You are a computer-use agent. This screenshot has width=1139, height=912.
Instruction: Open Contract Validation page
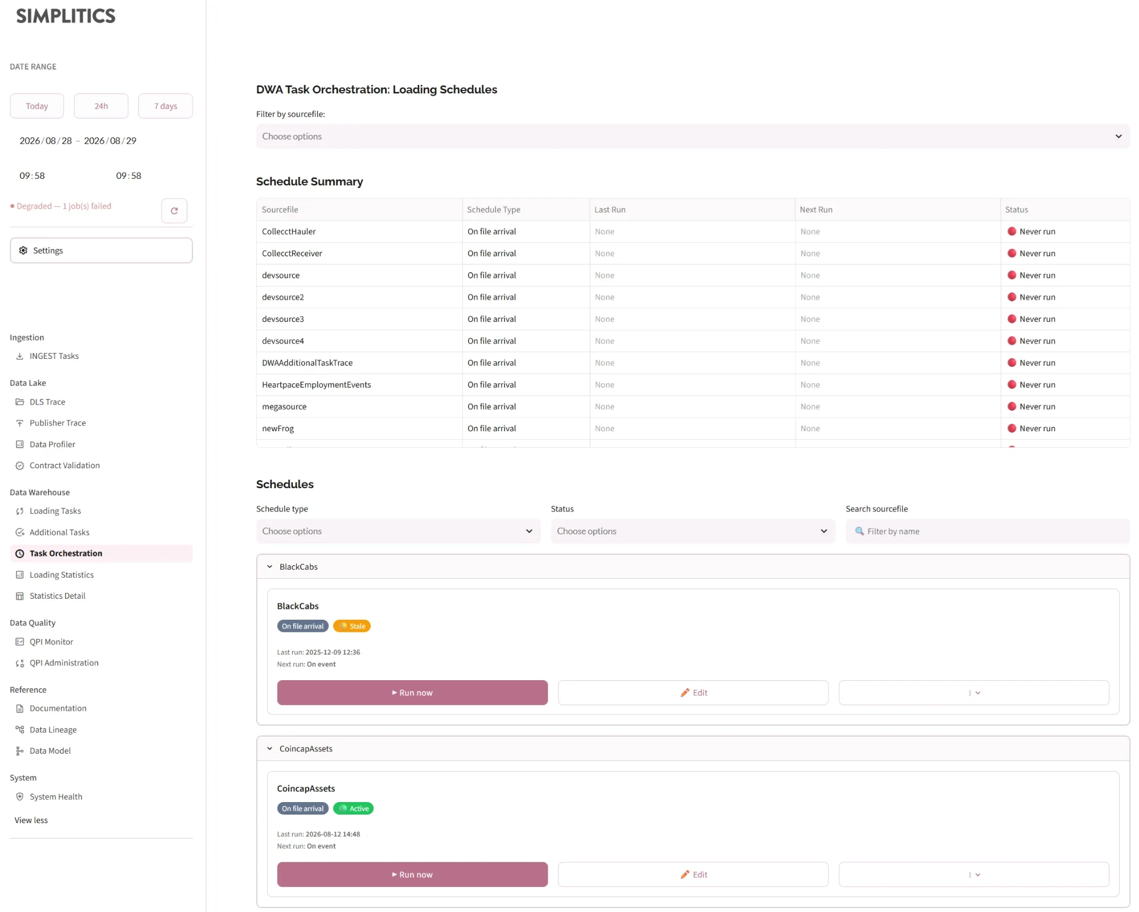click(64, 465)
